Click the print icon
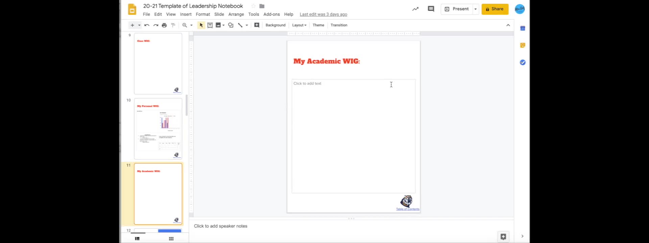The width and height of the screenshot is (649, 243). pyautogui.click(x=164, y=25)
